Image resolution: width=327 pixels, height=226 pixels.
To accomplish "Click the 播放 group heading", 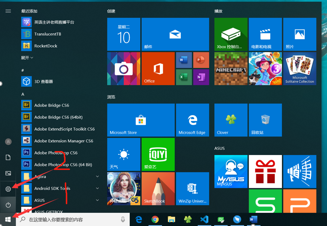I will point(218,11).
